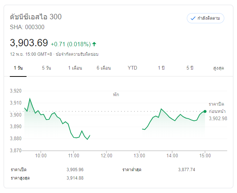The height and width of the screenshot is (193, 237).
Task: Click the ราคาต่ำสุด lowest price value
Action: (186, 170)
